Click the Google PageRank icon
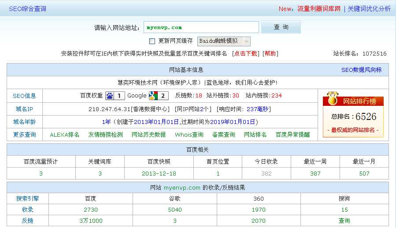Viewport: 396px width, 228px height. 159,96
